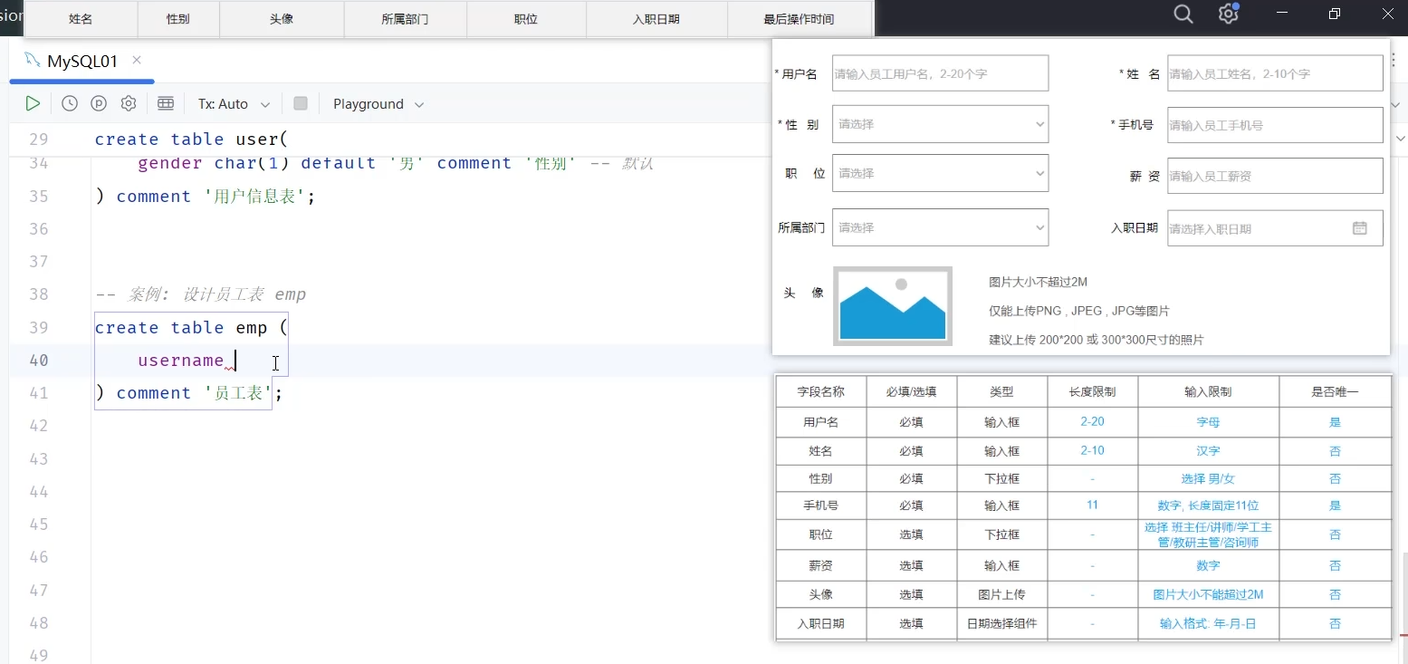Image resolution: width=1408 pixels, height=664 pixels.
Task: Click the 字母 input restriction cell
Action: pos(1208,422)
